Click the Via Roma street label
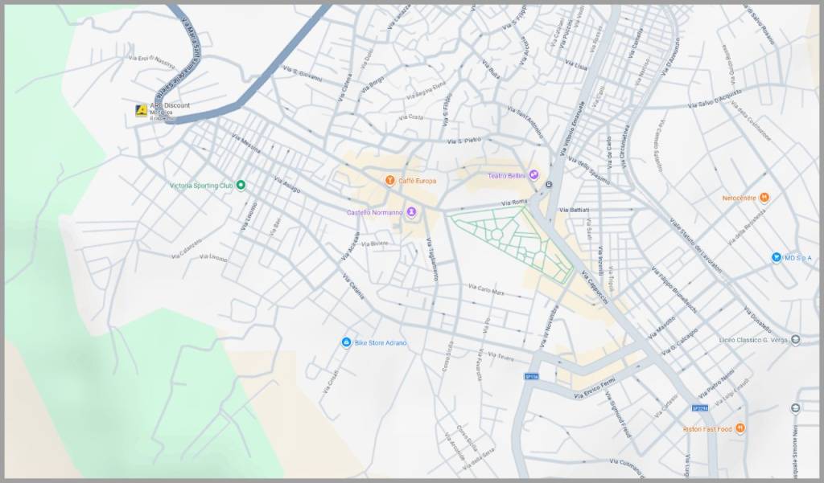 click(513, 203)
